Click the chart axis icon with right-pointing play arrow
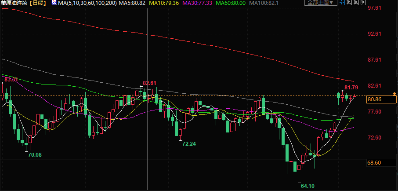Viewport: 398px width, 191px height. (356, 3)
